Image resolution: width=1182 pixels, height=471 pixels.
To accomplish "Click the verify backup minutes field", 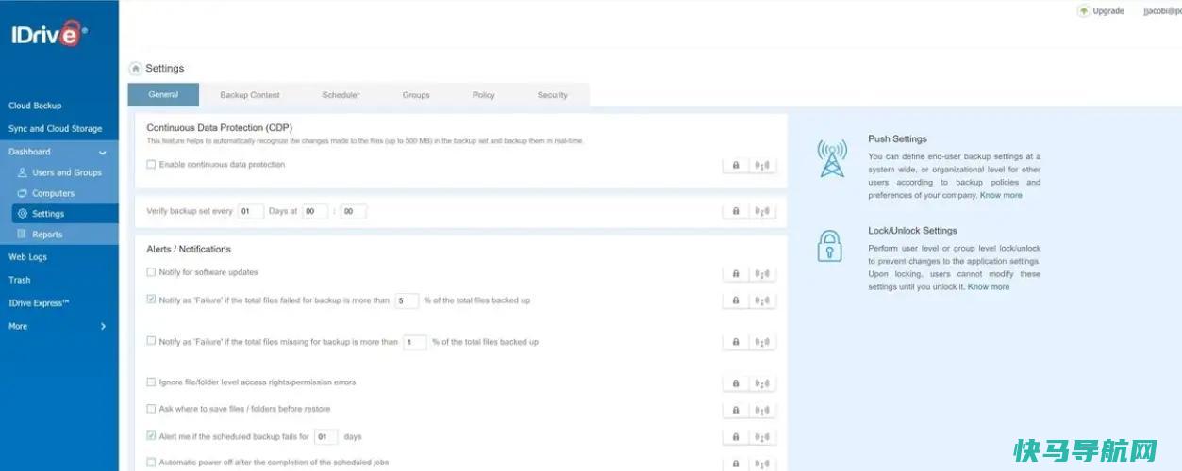I will click(353, 212).
